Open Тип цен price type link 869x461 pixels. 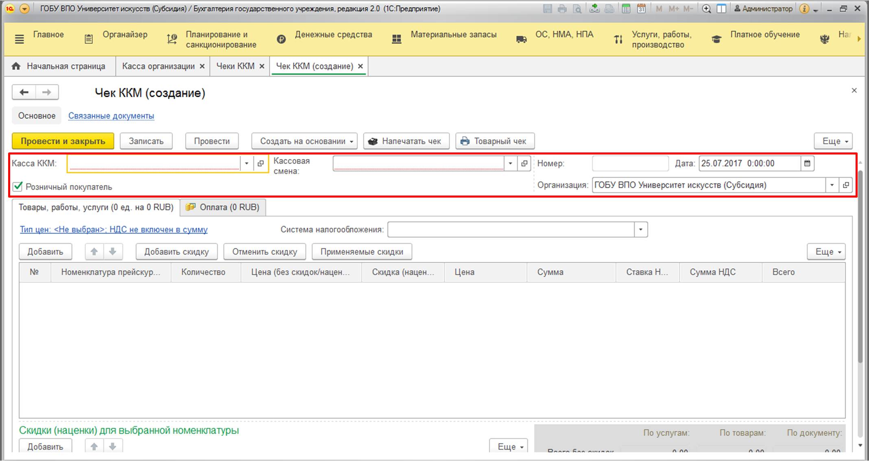[114, 230]
